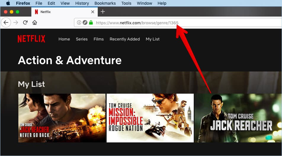Browse Netflix Series

point(82,39)
